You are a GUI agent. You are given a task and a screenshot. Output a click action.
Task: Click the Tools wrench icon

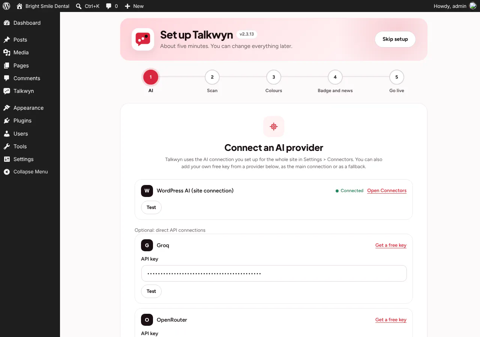[x=7, y=146]
